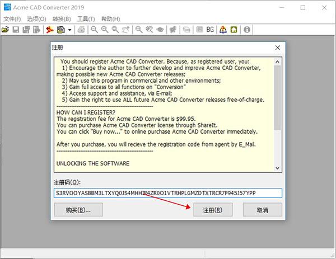Click the 'UNLOCKING THE SOFTWARE' text
Image resolution: width=336 pixels, height=259 pixels.
pyautogui.click(x=93, y=163)
